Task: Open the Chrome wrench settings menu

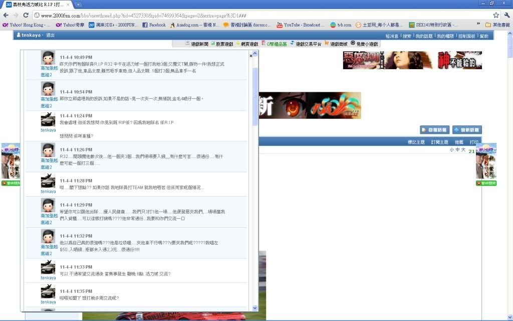Action: tap(506, 16)
